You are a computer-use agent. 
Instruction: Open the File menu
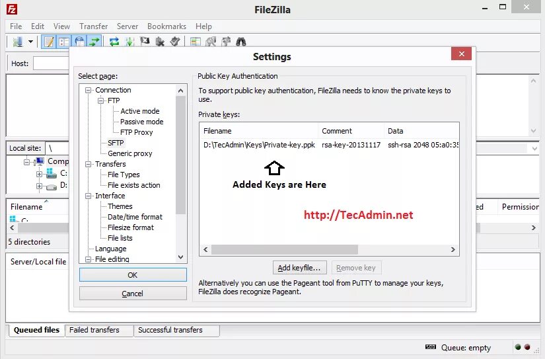tap(16, 26)
